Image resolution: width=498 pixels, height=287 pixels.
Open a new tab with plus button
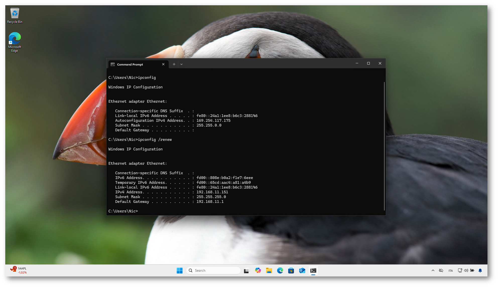point(174,64)
